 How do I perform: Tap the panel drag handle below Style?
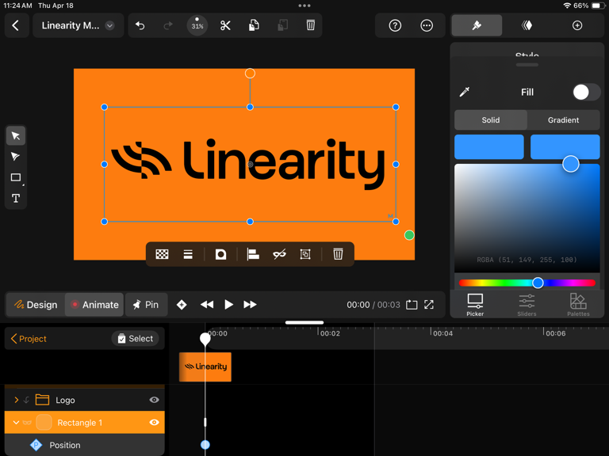(527, 65)
